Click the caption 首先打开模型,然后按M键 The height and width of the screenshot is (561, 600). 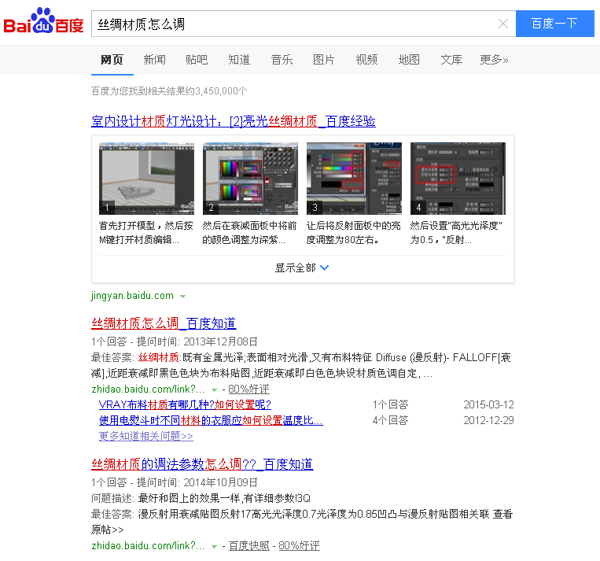pos(146,232)
